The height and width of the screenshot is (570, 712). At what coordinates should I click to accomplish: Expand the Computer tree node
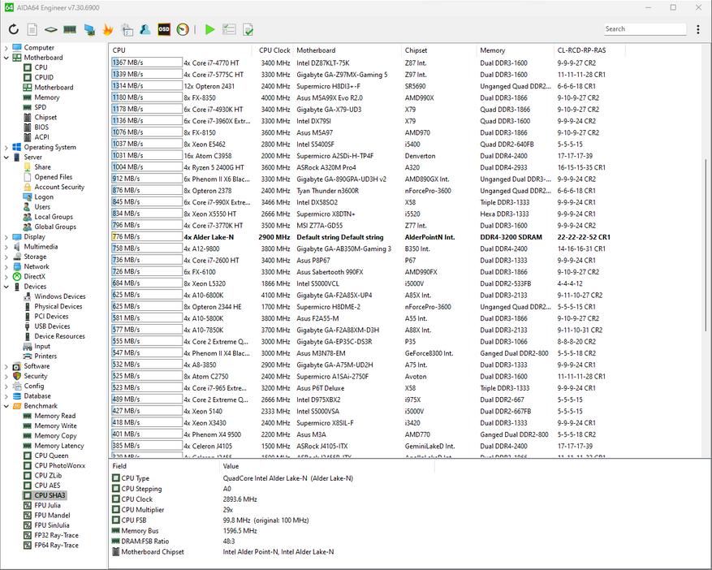tap(6, 48)
